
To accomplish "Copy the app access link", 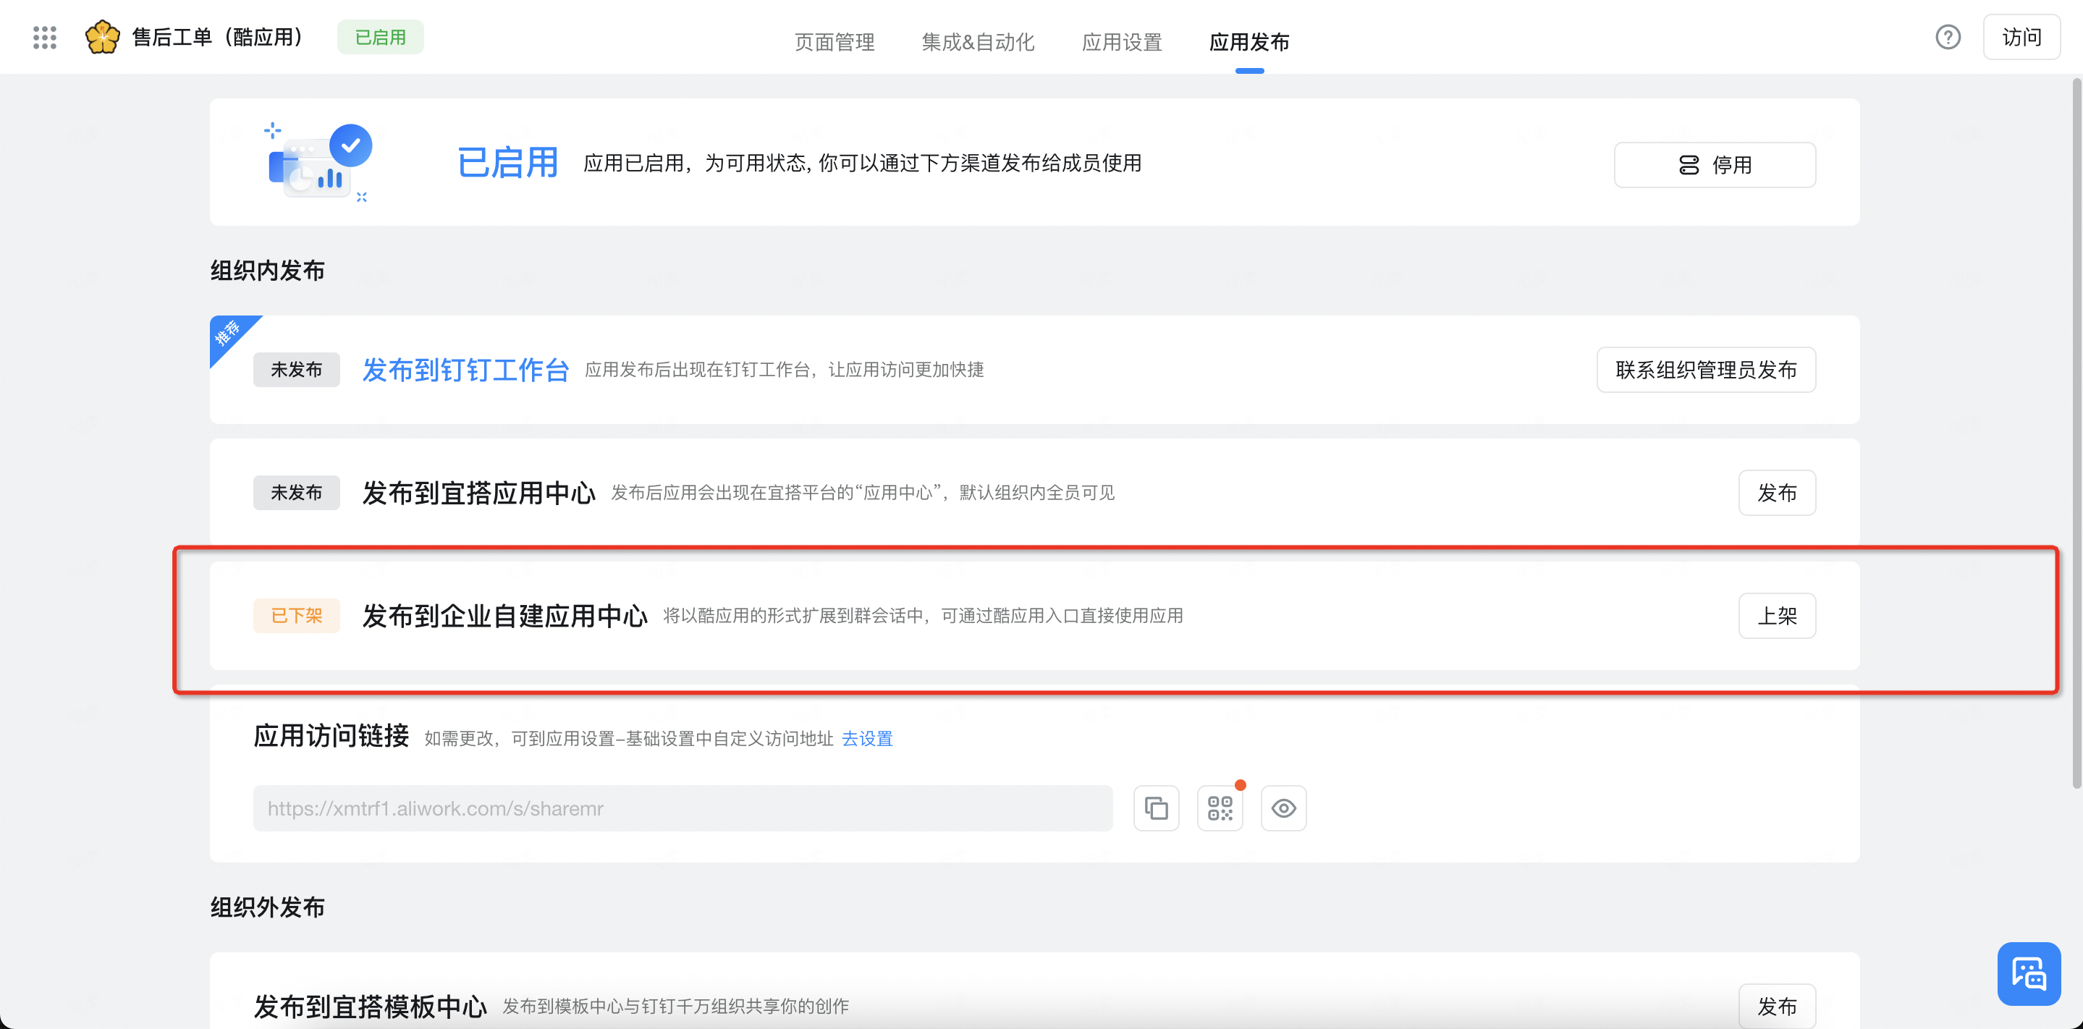I will click(x=1156, y=808).
